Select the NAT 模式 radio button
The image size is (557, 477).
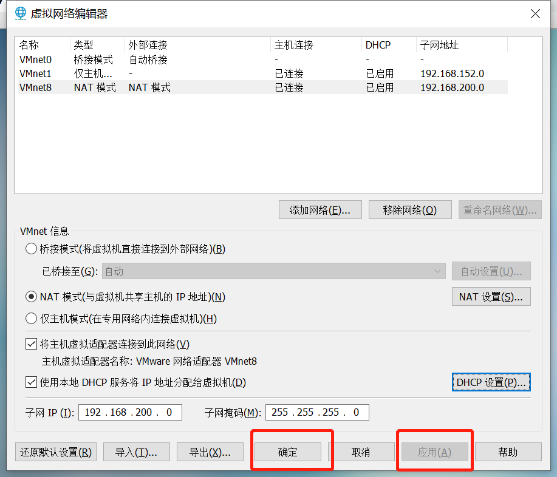(x=31, y=297)
